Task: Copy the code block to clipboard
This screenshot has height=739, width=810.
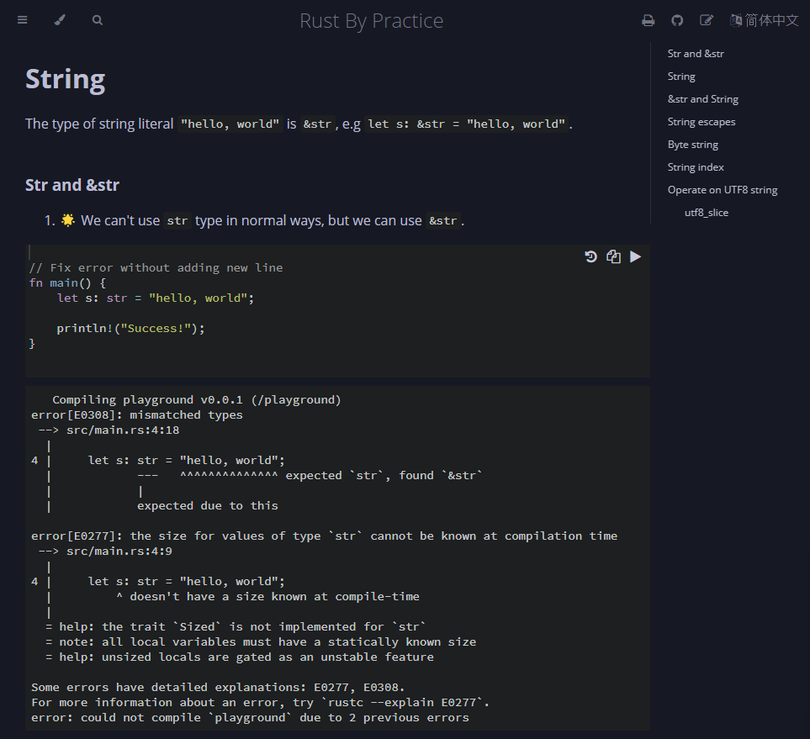Action: pyautogui.click(x=613, y=256)
